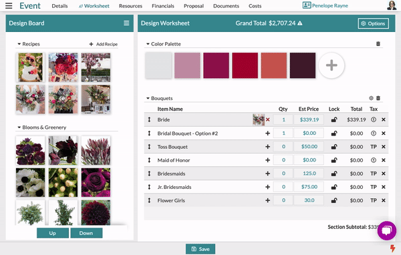Add recipe to Jr. Bridesmaids row
Image resolution: width=401 pixels, height=255 pixels.
coord(267,187)
